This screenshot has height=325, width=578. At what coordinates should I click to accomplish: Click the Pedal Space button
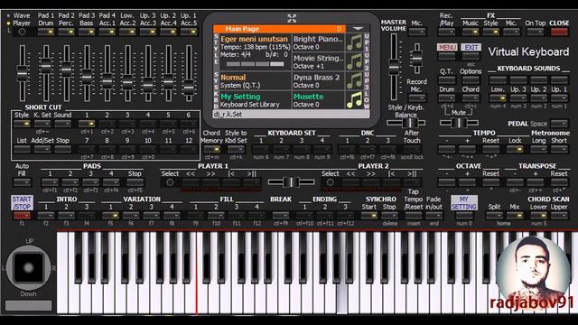tap(559, 124)
